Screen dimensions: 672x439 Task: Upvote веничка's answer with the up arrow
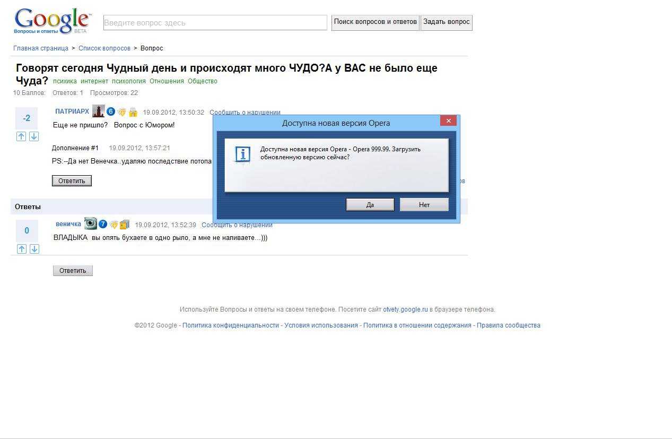(22, 249)
